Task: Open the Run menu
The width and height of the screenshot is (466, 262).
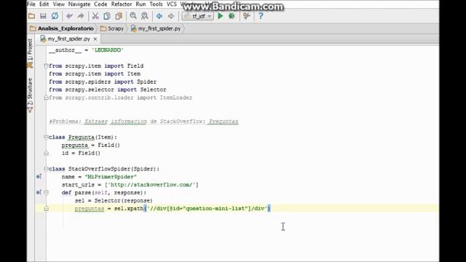Action: 141,4
